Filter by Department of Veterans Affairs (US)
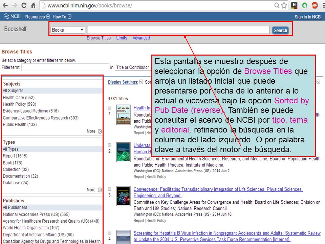 [38, 235]
